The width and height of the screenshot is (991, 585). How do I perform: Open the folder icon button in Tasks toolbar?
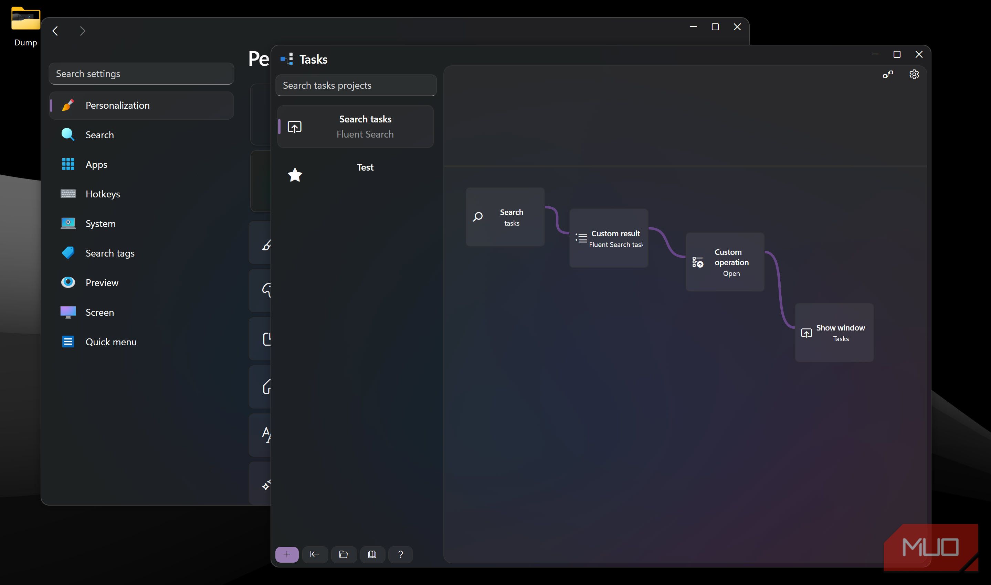coord(343,554)
